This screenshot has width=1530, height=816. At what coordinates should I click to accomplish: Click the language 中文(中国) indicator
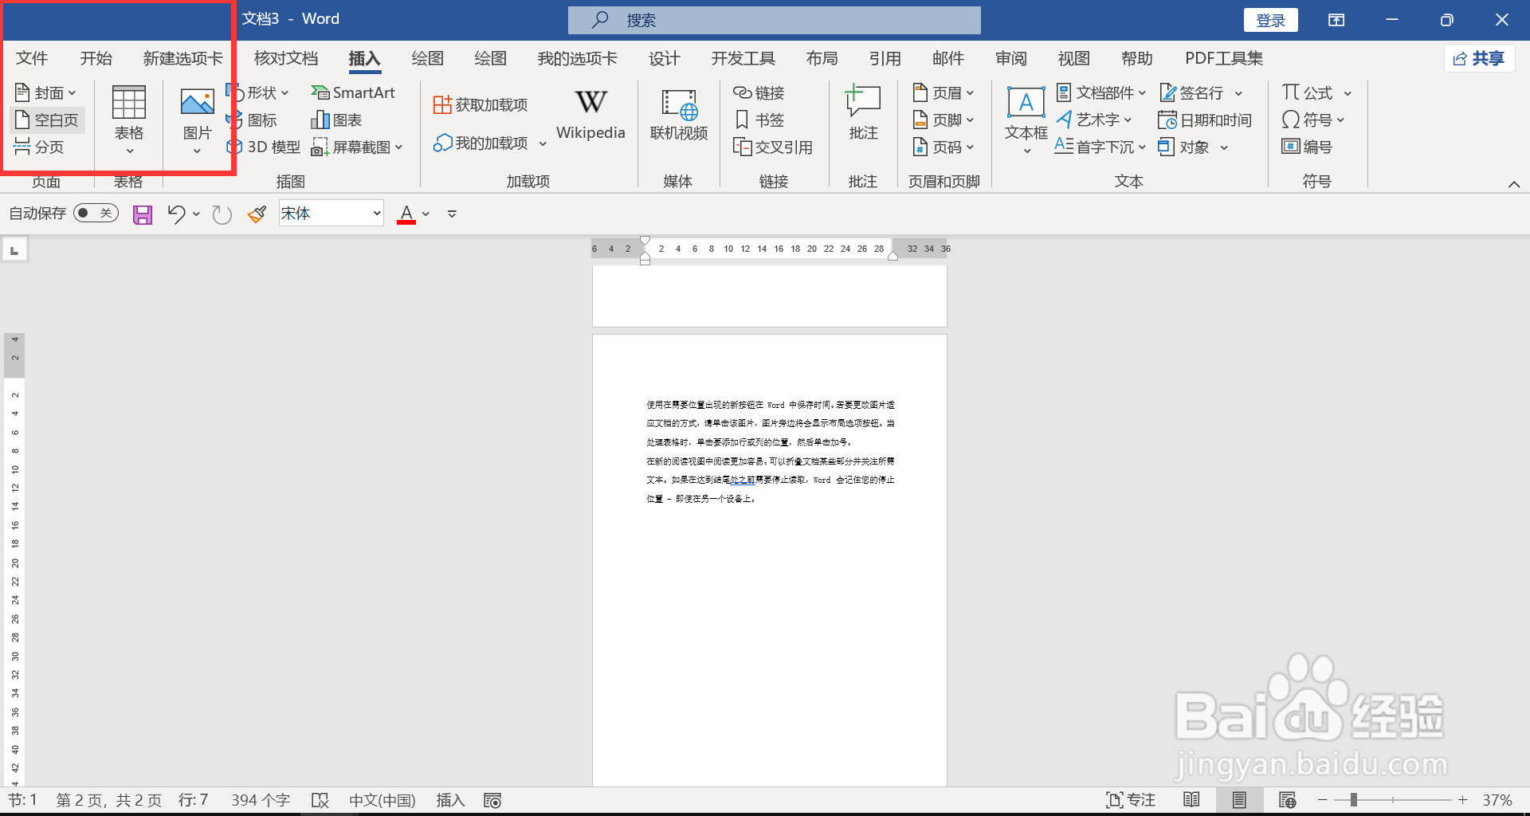(x=382, y=800)
